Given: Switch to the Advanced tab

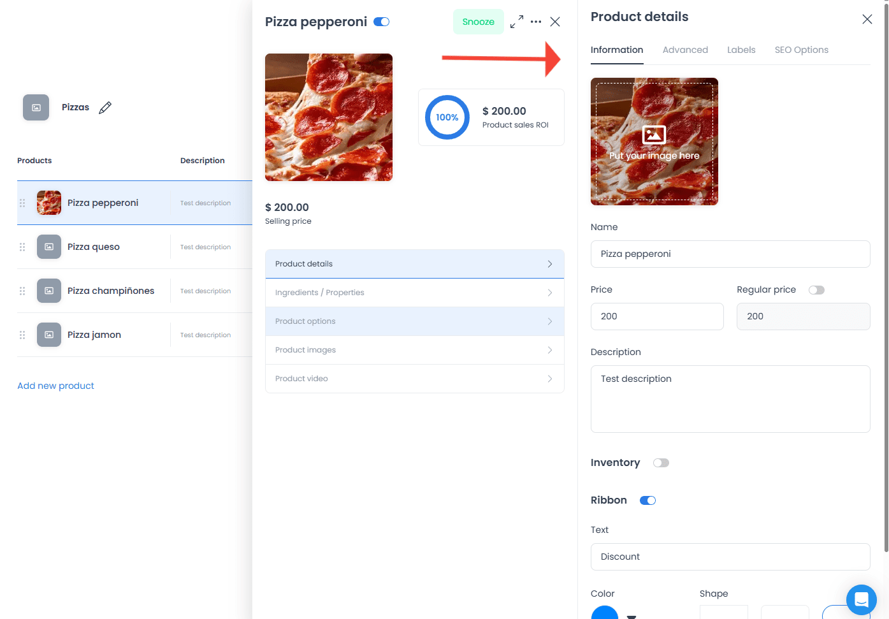Looking at the screenshot, I should (685, 50).
